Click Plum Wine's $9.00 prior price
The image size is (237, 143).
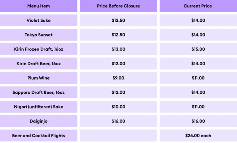[118, 78]
